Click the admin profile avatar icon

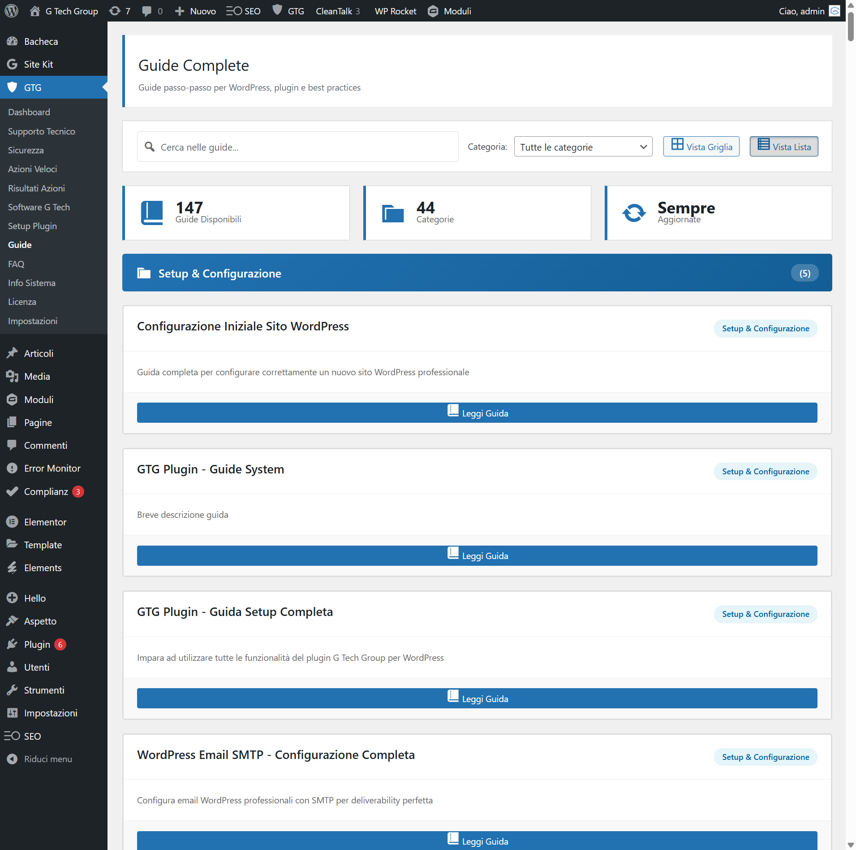(x=834, y=11)
